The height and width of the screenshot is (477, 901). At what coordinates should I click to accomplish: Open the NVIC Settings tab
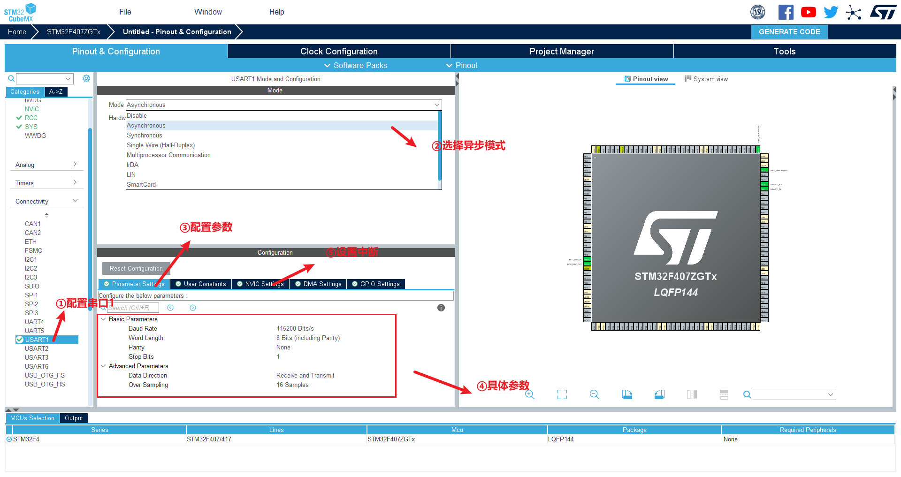coord(260,284)
